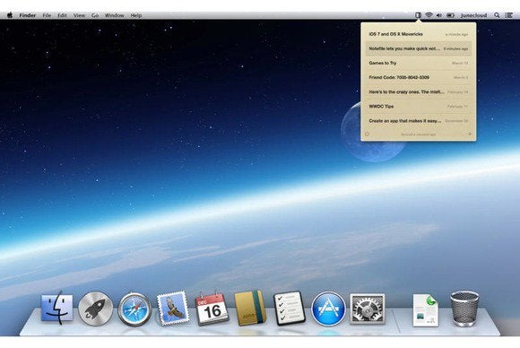
Task: Launch App Store from the Dock
Action: [x=328, y=309]
